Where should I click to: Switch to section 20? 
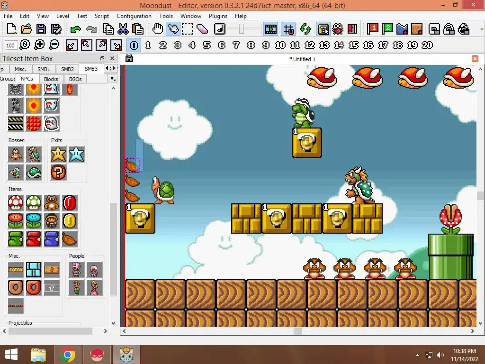tap(427, 45)
